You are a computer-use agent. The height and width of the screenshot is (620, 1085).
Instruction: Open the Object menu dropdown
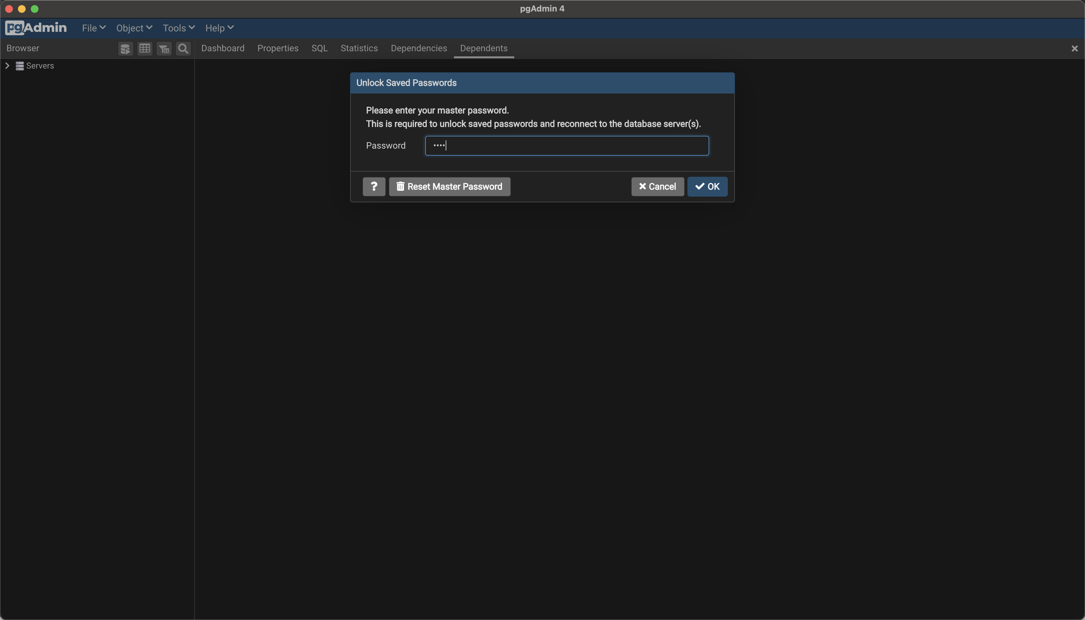tap(134, 28)
